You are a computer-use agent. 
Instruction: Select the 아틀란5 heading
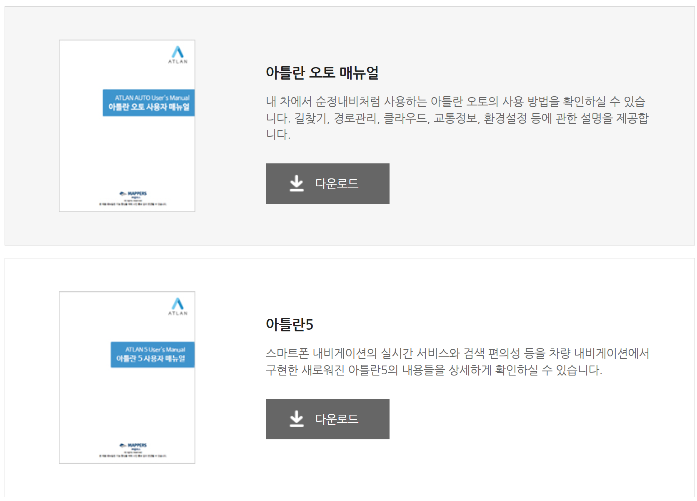(290, 325)
